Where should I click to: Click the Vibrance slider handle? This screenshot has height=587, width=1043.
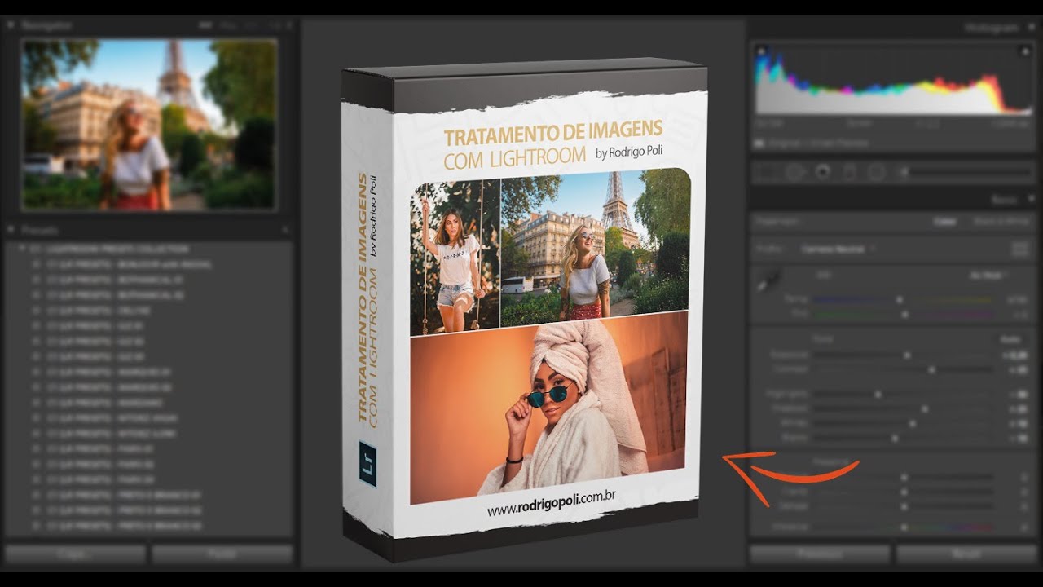click(904, 527)
